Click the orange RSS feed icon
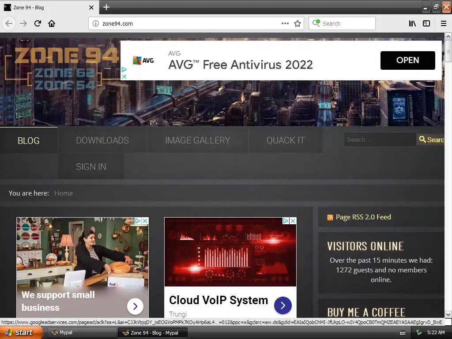 point(330,218)
